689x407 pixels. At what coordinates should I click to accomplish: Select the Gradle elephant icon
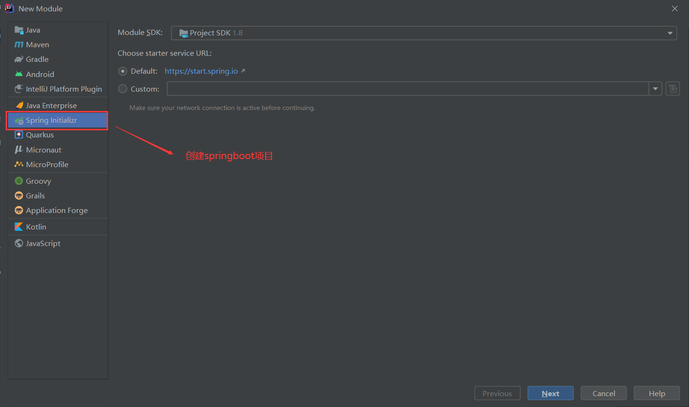point(19,59)
